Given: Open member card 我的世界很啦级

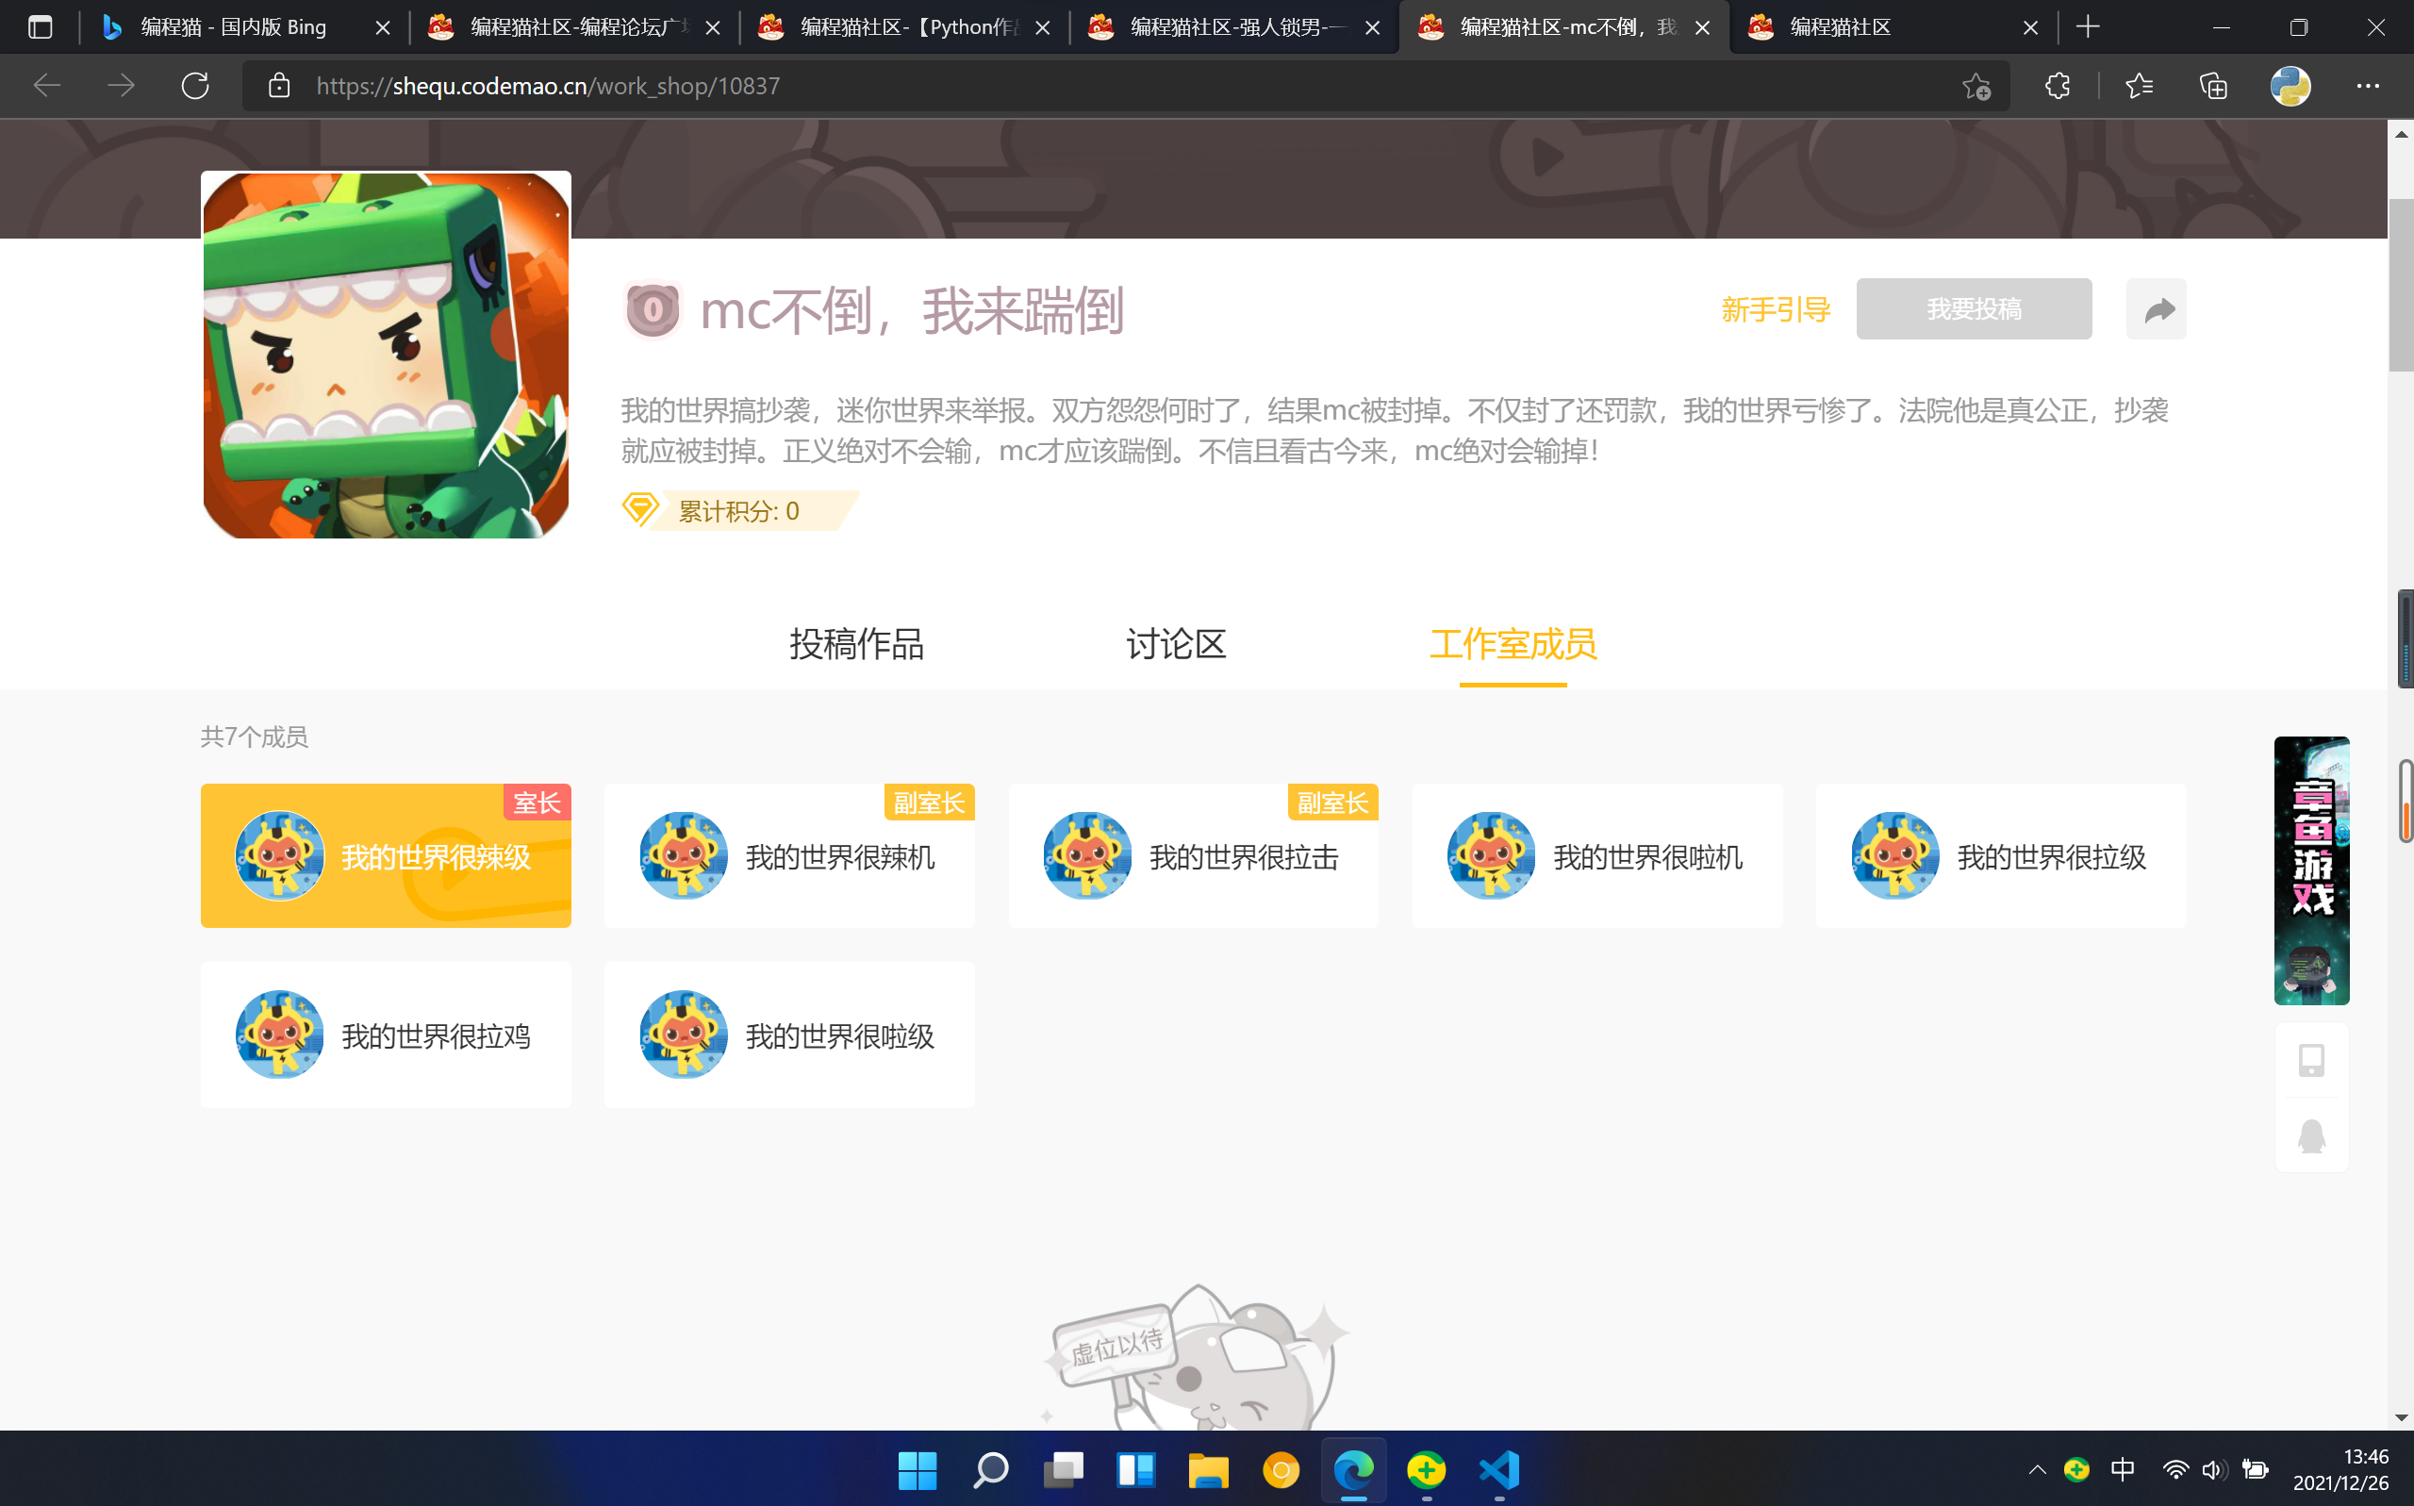Looking at the screenshot, I should coord(788,1034).
